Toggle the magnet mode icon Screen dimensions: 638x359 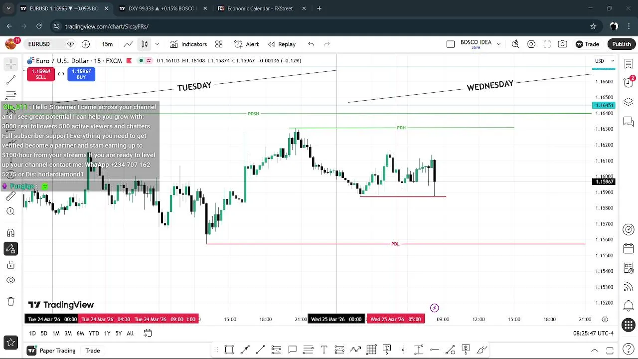point(10,233)
